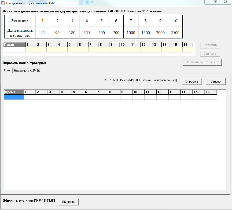Select the blue Время row cell
The image size is (232, 210).
[14, 97]
